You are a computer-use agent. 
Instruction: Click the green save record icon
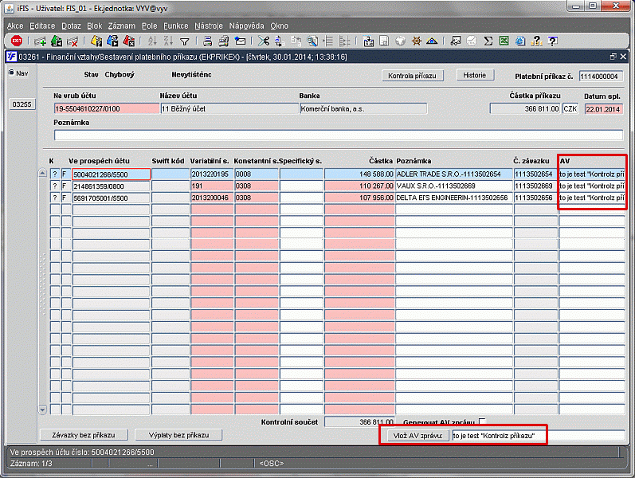(57, 41)
